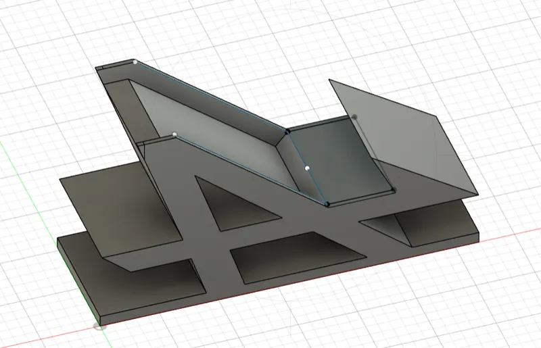
Task: Click the gray sketch point at the pocket's top back corner
Action: (354, 118)
